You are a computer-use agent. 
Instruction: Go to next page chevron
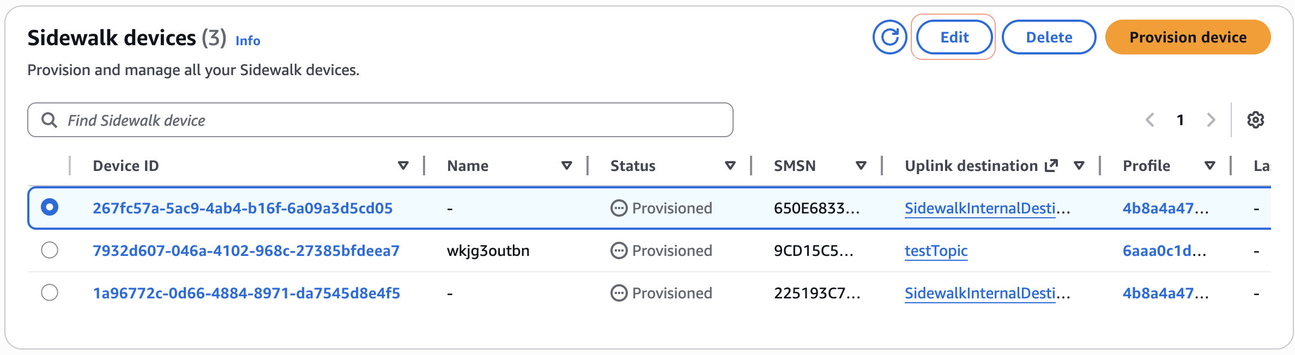point(1211,120)
